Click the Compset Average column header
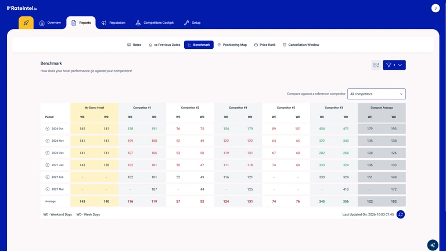The height and width of the screenshot is (251, 446). tap(382, 107)
